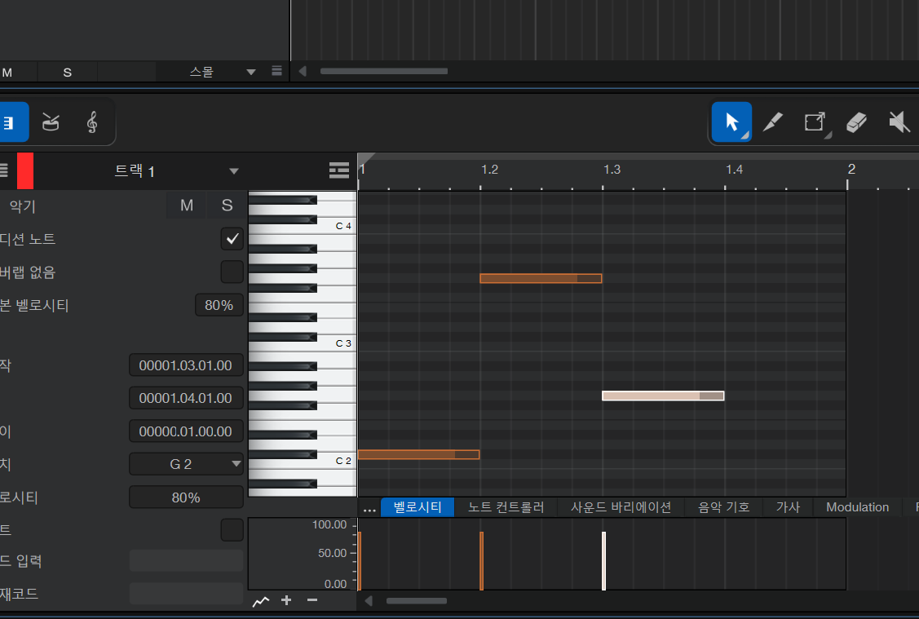Screen dimensions: 919x619
Task: Click the plus icon under velocity lane
Action: pos(286,601)
